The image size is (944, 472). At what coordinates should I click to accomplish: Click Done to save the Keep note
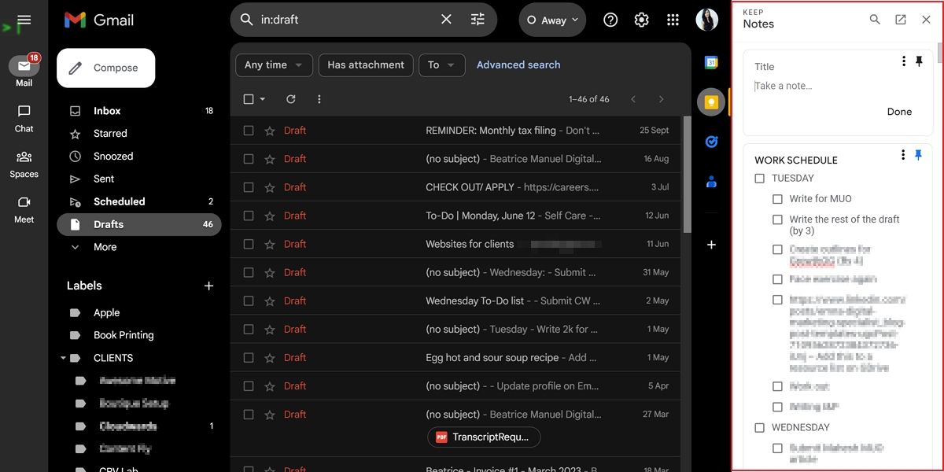click(899, 111)
